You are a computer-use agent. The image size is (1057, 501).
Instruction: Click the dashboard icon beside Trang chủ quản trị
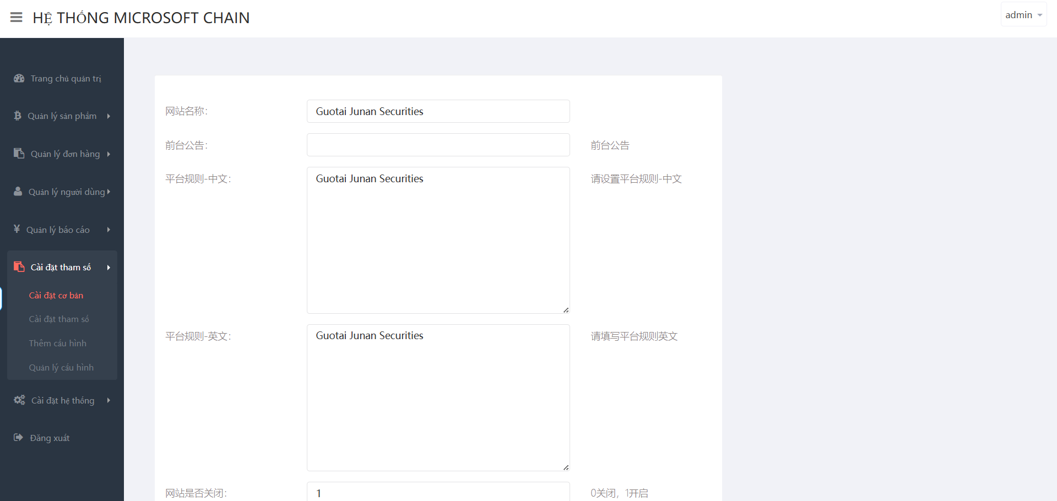[x=19, y=78]
